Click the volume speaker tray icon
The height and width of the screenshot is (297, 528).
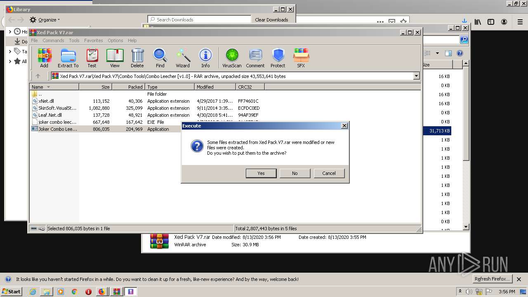[469, 292]
